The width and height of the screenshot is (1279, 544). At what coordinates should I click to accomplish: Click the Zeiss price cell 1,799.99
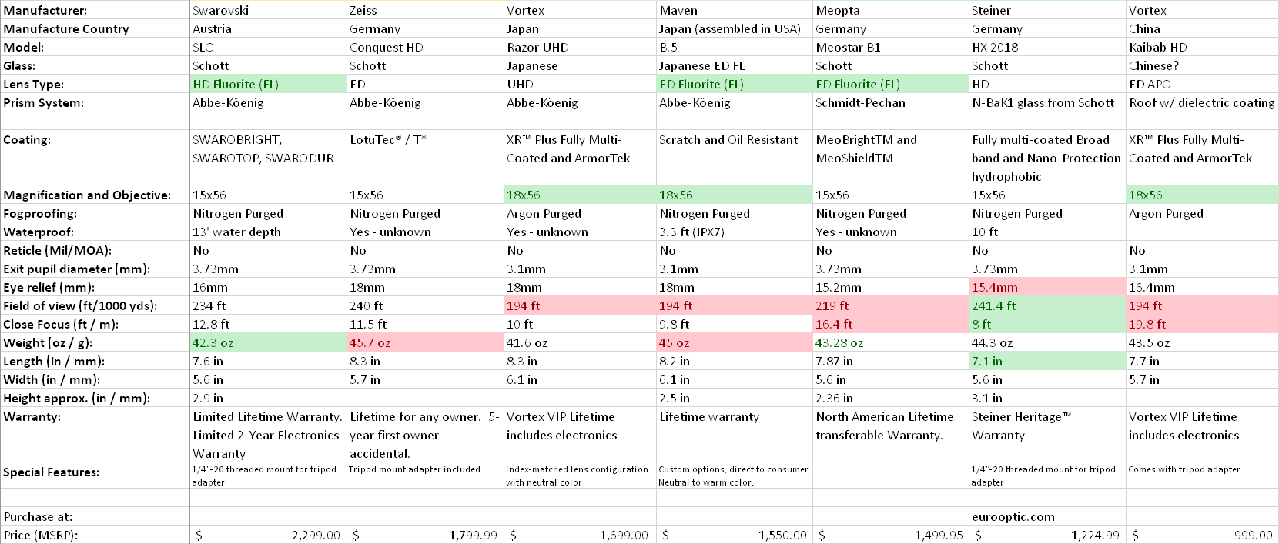425,535
